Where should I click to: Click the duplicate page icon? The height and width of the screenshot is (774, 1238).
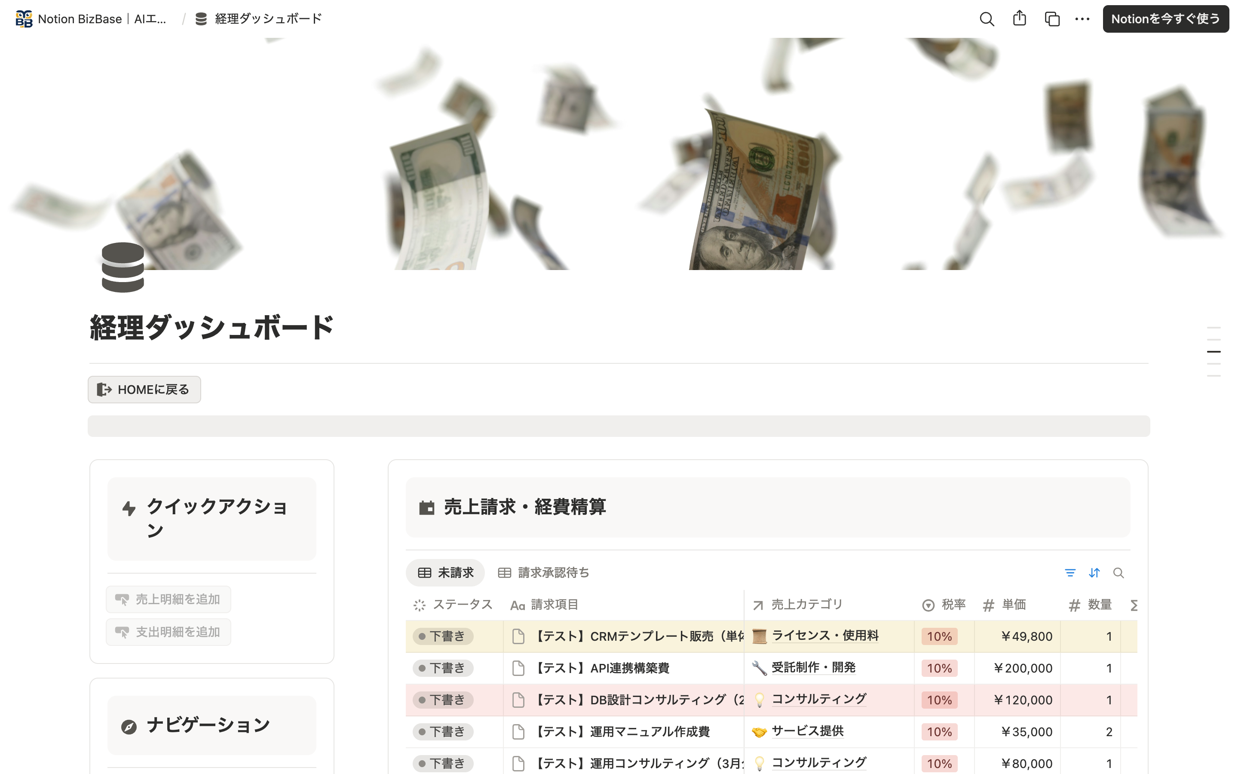(1052, 19)
